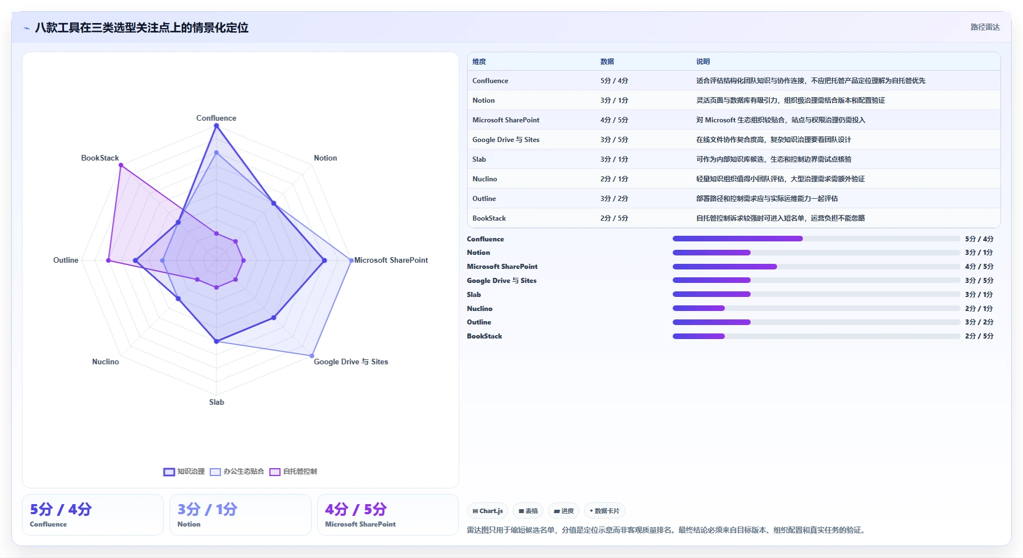Viewport: 1023px width, 558px height.
Task: Toggle the 知识治理 legend series
Action: pos(184,472)
